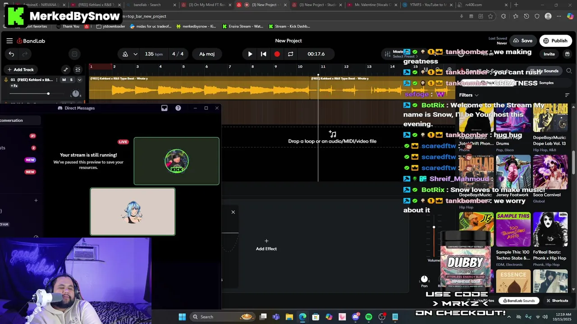Open the Discord inbox icon
The image size is (577, 324).
coord(165,108)
